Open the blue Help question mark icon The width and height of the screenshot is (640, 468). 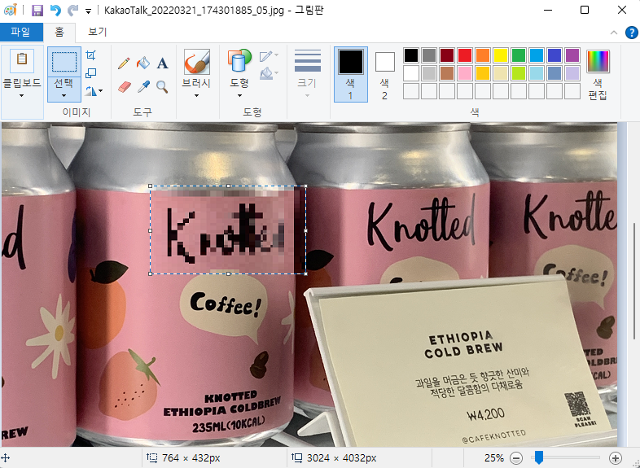tap(631, 33)
